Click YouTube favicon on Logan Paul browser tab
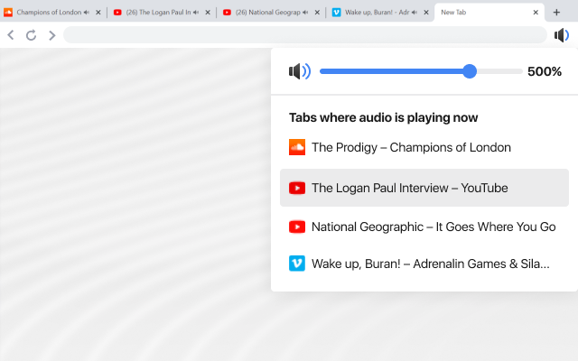578x361 pixels. click(117, 12)
